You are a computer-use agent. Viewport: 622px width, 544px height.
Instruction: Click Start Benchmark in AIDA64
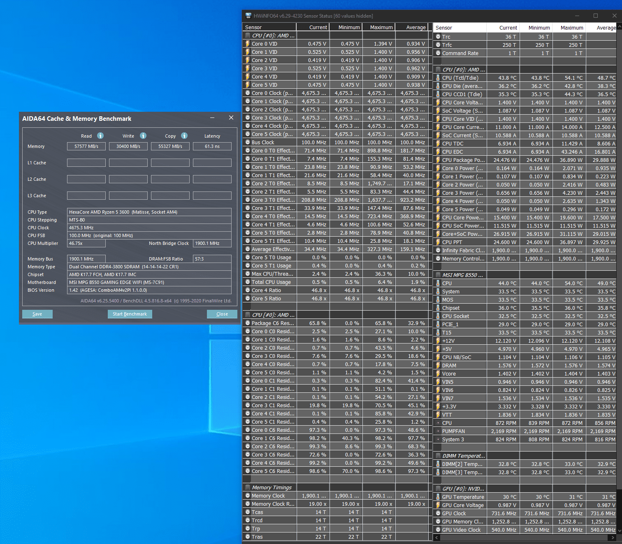(x=130, y=314)
